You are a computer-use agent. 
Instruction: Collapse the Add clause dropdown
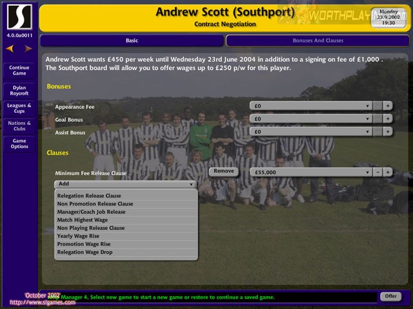point(125,184)
